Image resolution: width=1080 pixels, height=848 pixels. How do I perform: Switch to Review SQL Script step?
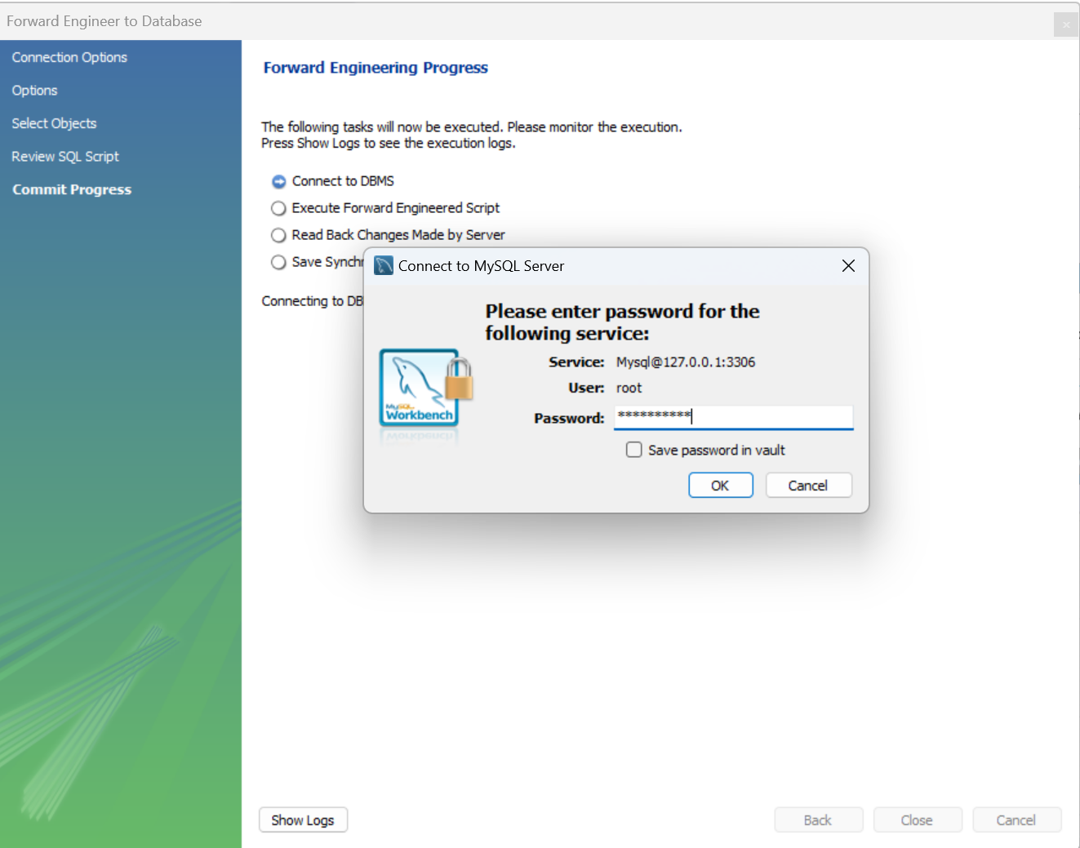(x=65, y=156)
